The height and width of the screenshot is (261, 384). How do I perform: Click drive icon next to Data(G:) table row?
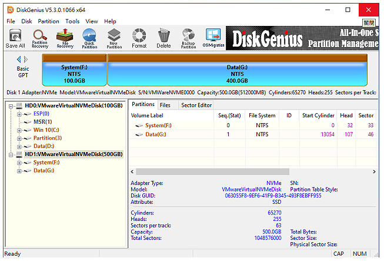pyautogui.click(x=139, y=134)
